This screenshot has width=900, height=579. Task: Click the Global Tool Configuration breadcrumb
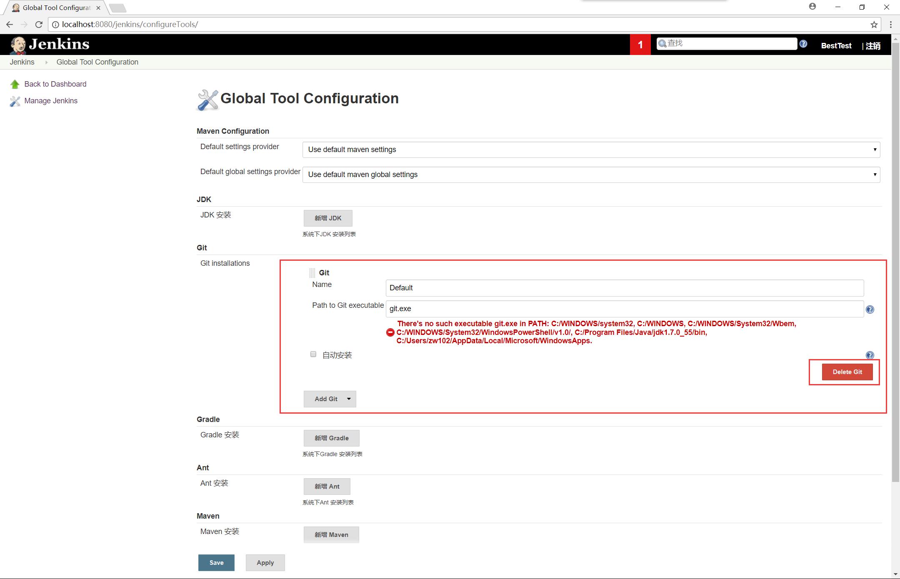point(97,62)
